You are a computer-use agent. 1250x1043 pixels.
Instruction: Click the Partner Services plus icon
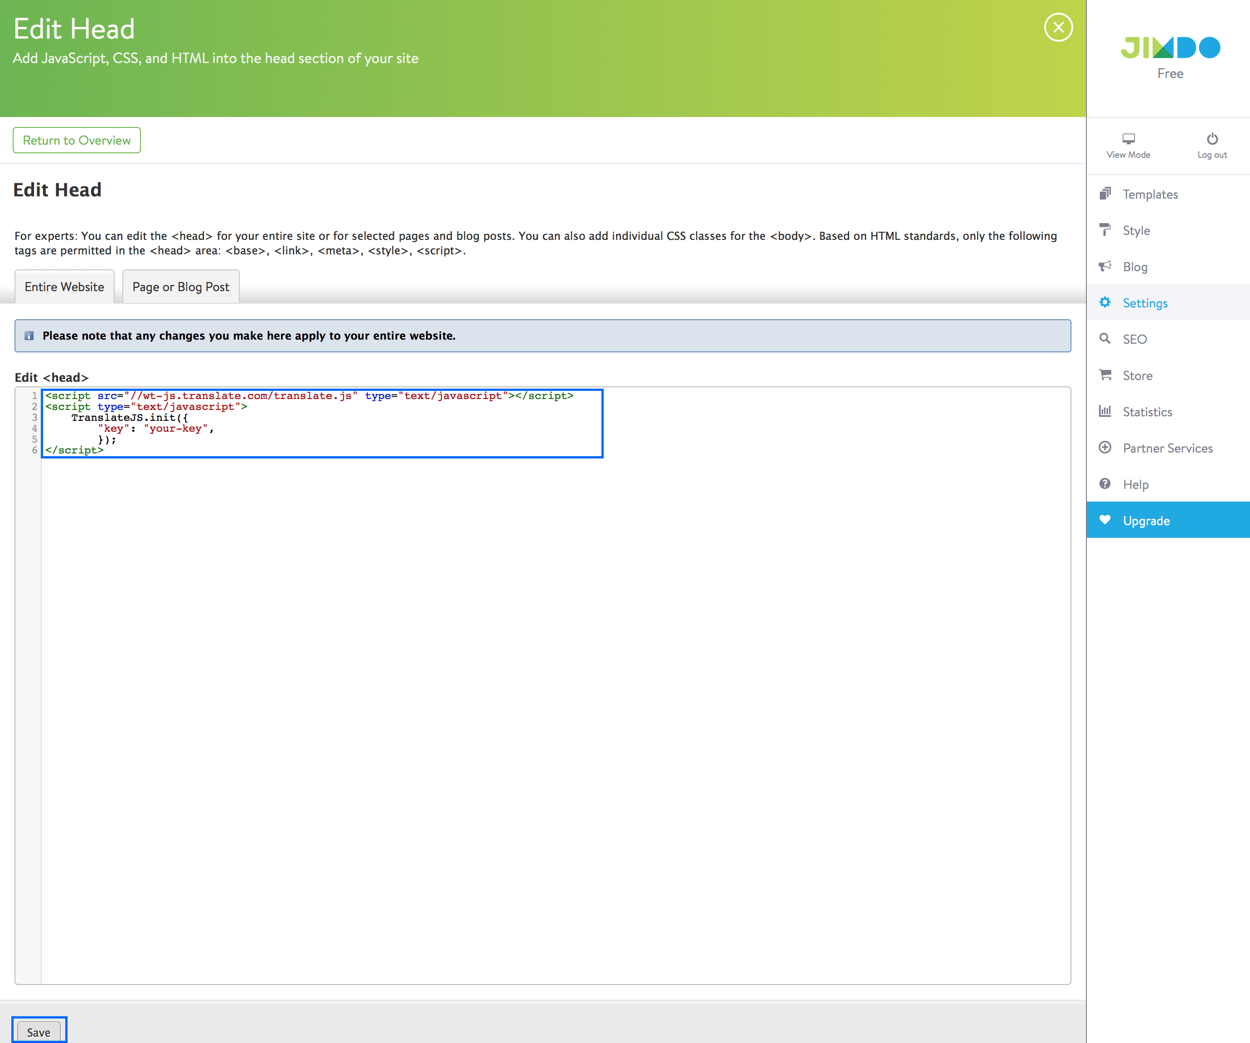pyautogui.click(x=1105, y=447)
